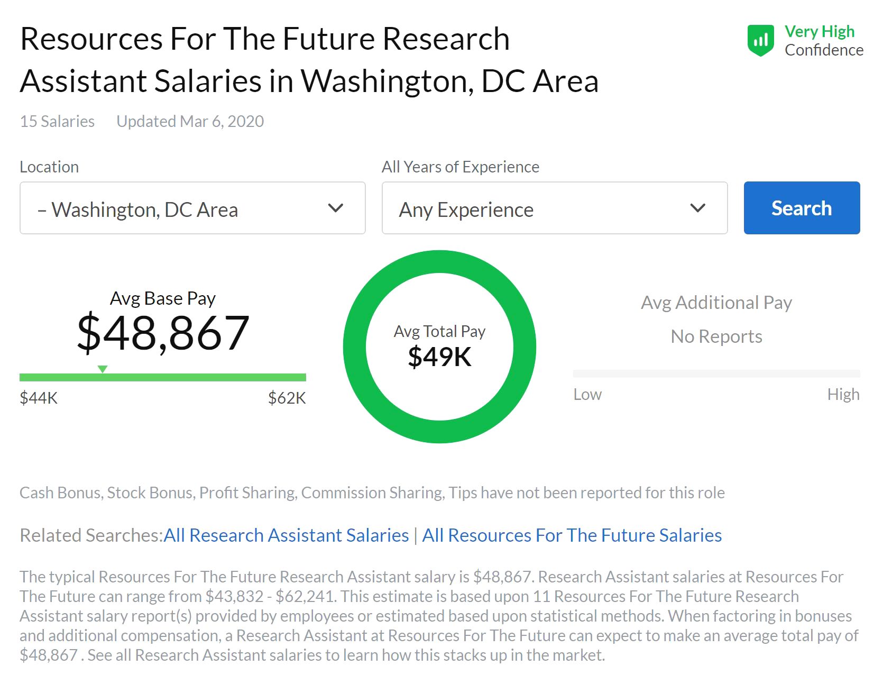
Task: Open All Research Assistant Salaries link
Action: coord(286,535)
